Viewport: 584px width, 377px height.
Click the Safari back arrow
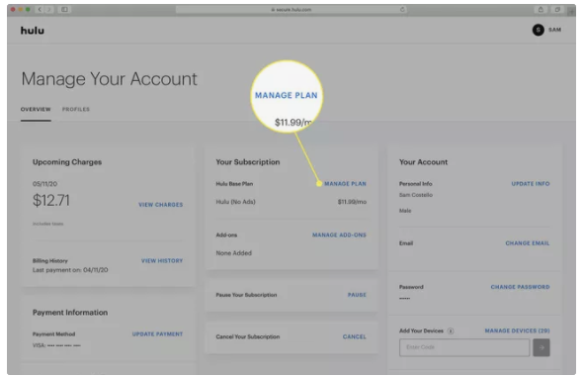(40, 9)
